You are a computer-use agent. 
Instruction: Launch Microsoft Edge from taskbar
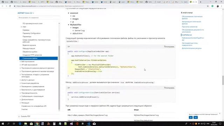pos(20,124)
